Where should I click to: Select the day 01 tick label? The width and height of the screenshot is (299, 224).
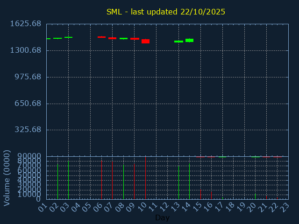point(43,206)
